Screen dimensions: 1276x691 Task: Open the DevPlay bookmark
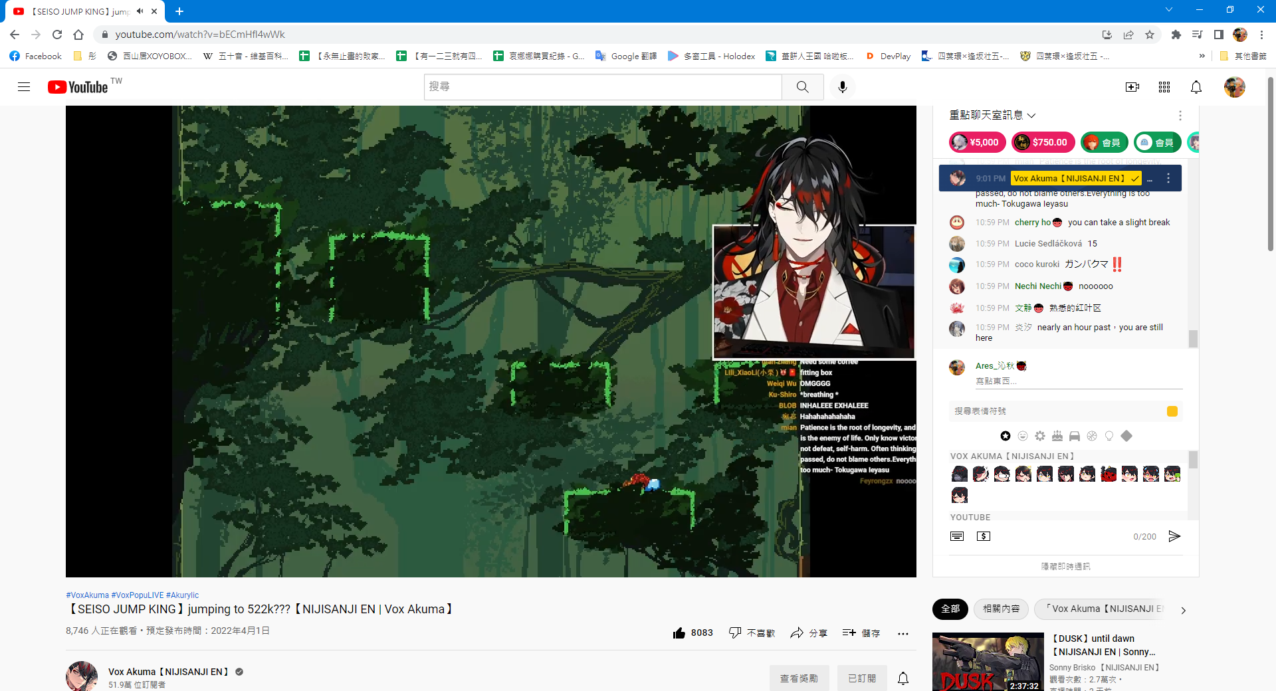point(889,56)
